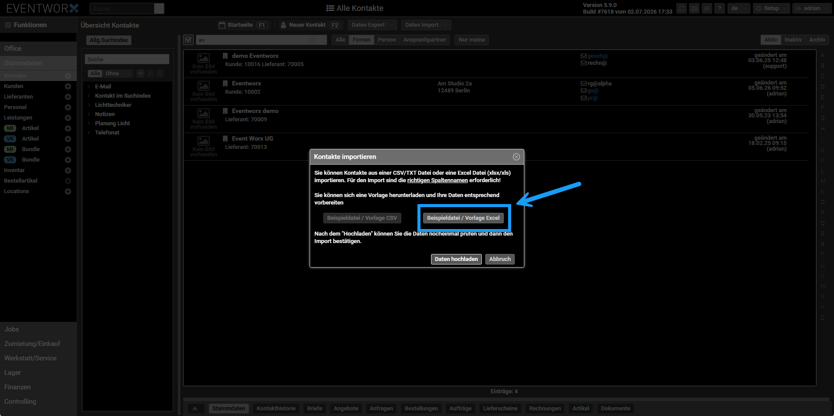The image size is (834, 416).
Task: Select the Alle contact filter
Action: click(340, 40)
